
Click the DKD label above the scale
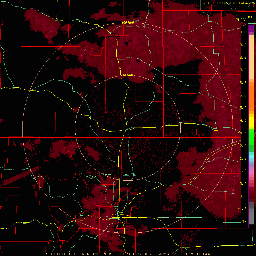pos(250,17)
